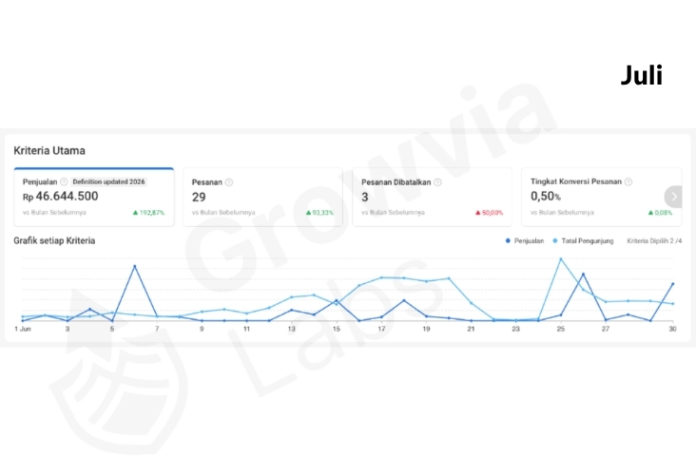
Task: Open the help icon next to Pesanan
Action: [x=229, y=182]
